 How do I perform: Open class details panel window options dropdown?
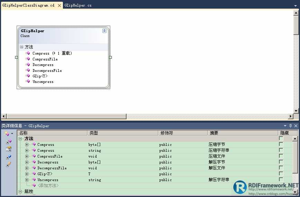pyautogui.click(x=285, y=126)
